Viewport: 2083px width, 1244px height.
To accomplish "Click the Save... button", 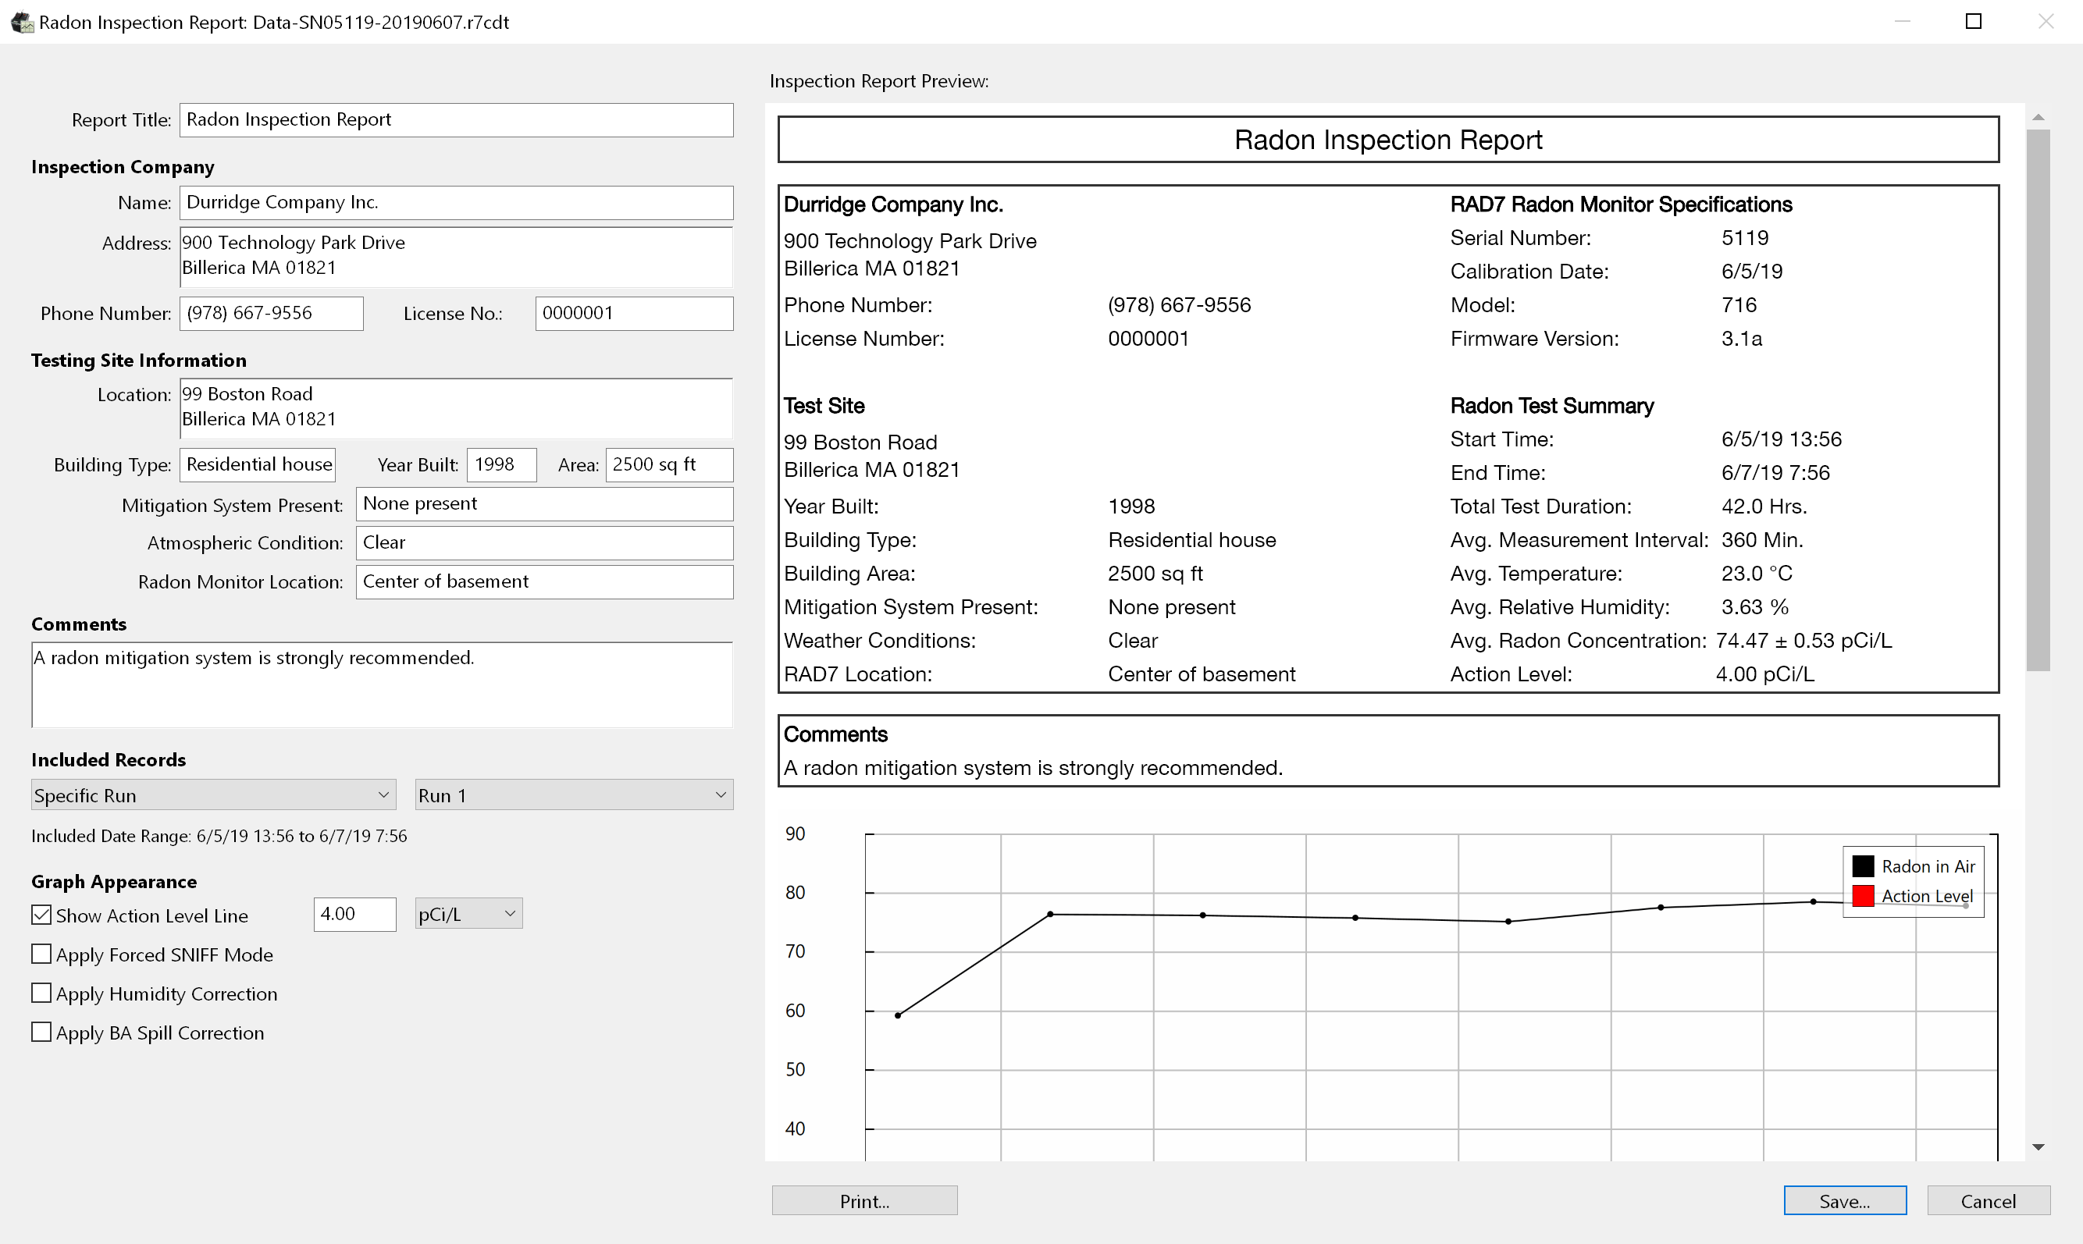I will coord(1844,1200).
